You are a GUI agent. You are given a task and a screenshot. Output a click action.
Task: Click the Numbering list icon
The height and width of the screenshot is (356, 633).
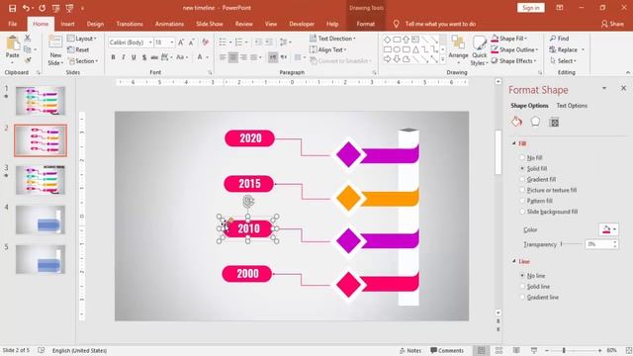click(238, 43)
